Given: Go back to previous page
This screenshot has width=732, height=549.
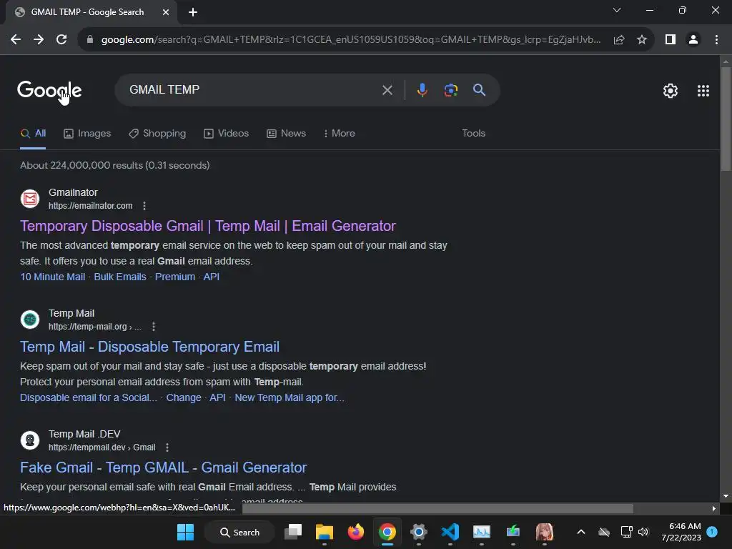Looking at the screenshot, I should [x=16, y=40].
